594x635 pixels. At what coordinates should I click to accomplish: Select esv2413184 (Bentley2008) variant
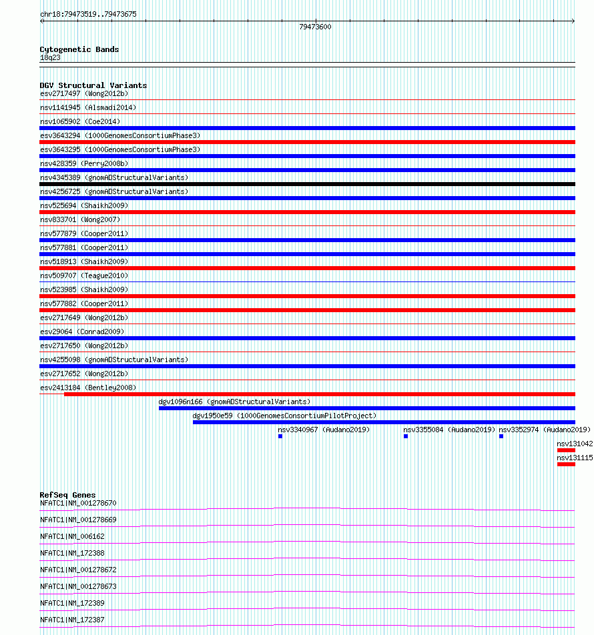click(x=88, y=388)
